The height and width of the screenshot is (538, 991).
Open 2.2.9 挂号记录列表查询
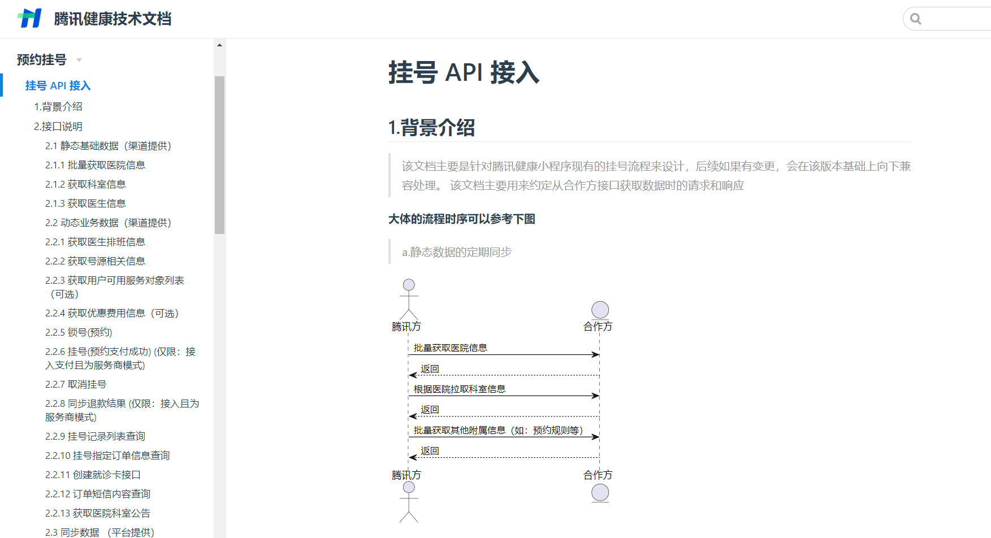tap(95, 436)
